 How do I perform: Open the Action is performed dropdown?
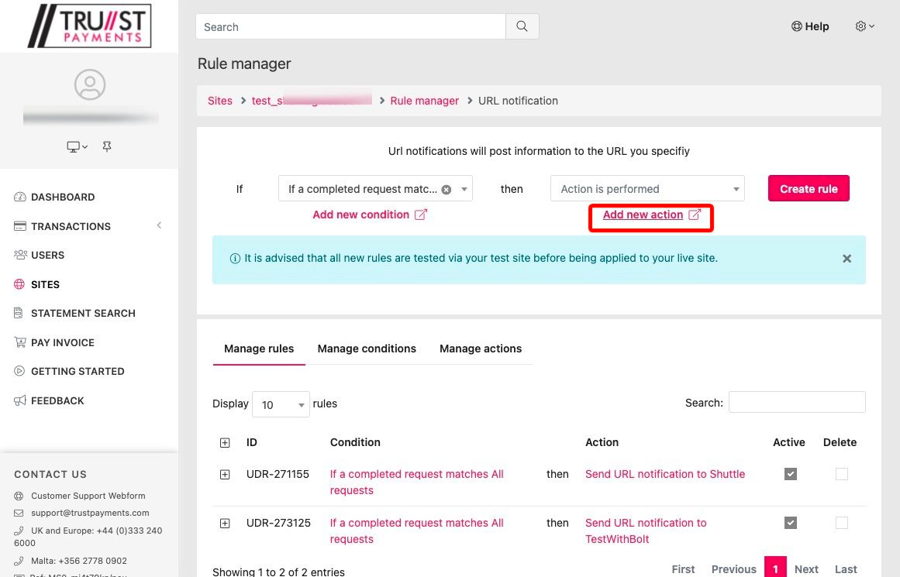pos(647,189)
